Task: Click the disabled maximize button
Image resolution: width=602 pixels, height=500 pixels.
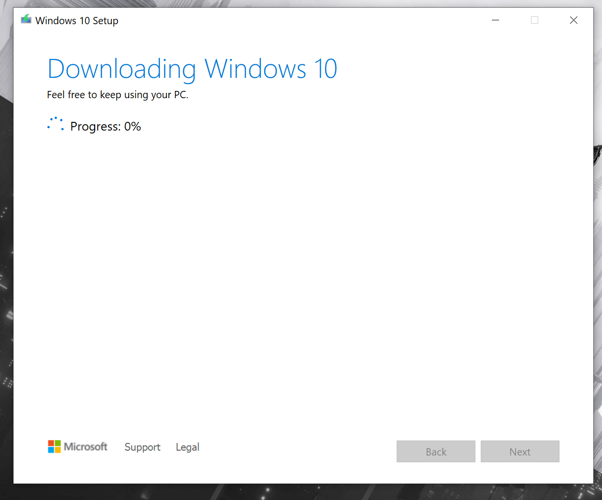Action: click(534, 20)
